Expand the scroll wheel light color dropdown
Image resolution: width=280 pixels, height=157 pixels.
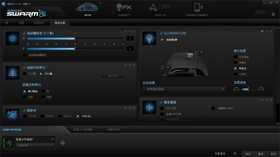[x=201, y=52]
